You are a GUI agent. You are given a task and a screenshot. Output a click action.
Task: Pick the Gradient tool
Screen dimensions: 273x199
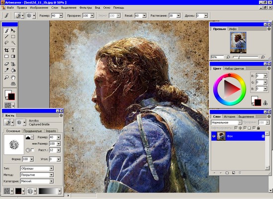coord(13,56)
